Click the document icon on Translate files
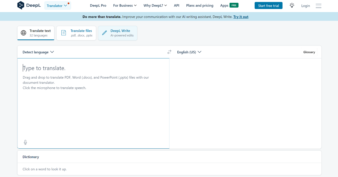This screenshot has width=338, height=177. coord(63,33)
